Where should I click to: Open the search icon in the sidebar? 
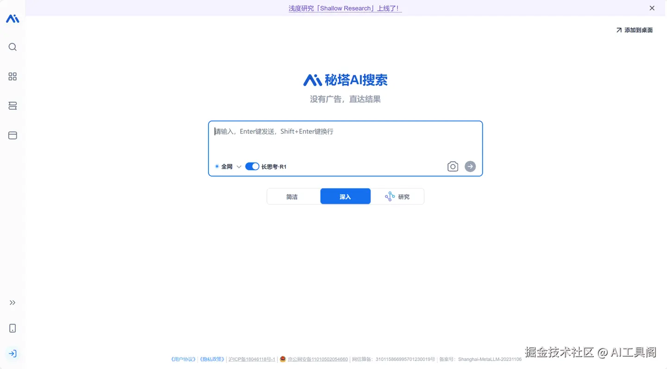click(13, 47)
